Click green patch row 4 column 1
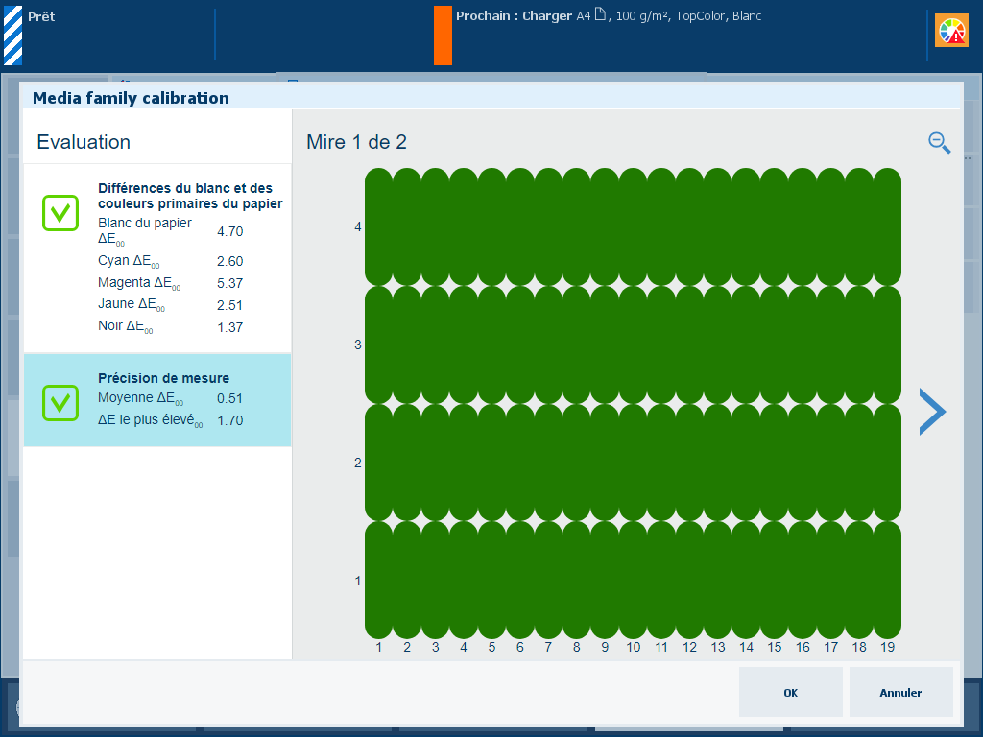This screenshot has width=983, height=737. point(379,226)
